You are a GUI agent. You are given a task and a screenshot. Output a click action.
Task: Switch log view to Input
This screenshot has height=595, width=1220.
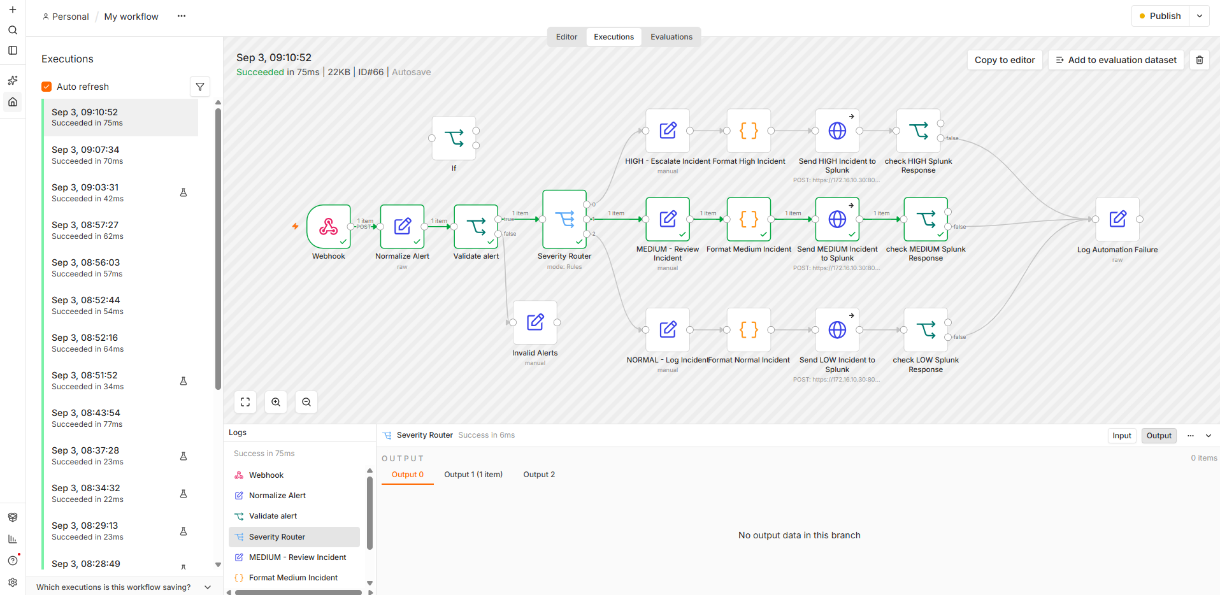[x=1122, y=436]
